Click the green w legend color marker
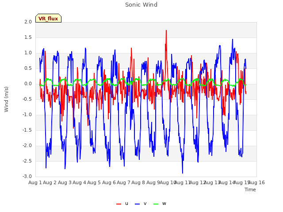Viewport: 283px width, 212px height. (156, 204)
